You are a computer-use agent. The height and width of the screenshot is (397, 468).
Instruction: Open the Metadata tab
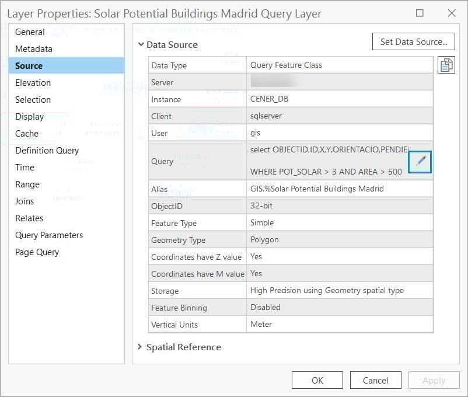35,48
